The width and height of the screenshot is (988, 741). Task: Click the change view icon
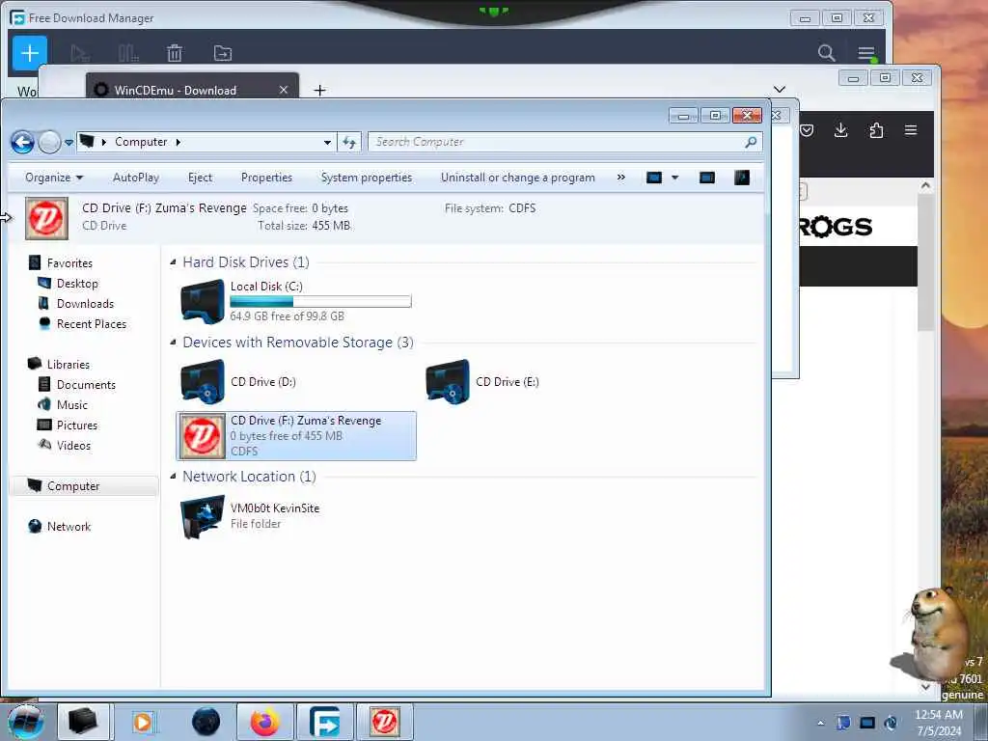click(x=654, y=178)
